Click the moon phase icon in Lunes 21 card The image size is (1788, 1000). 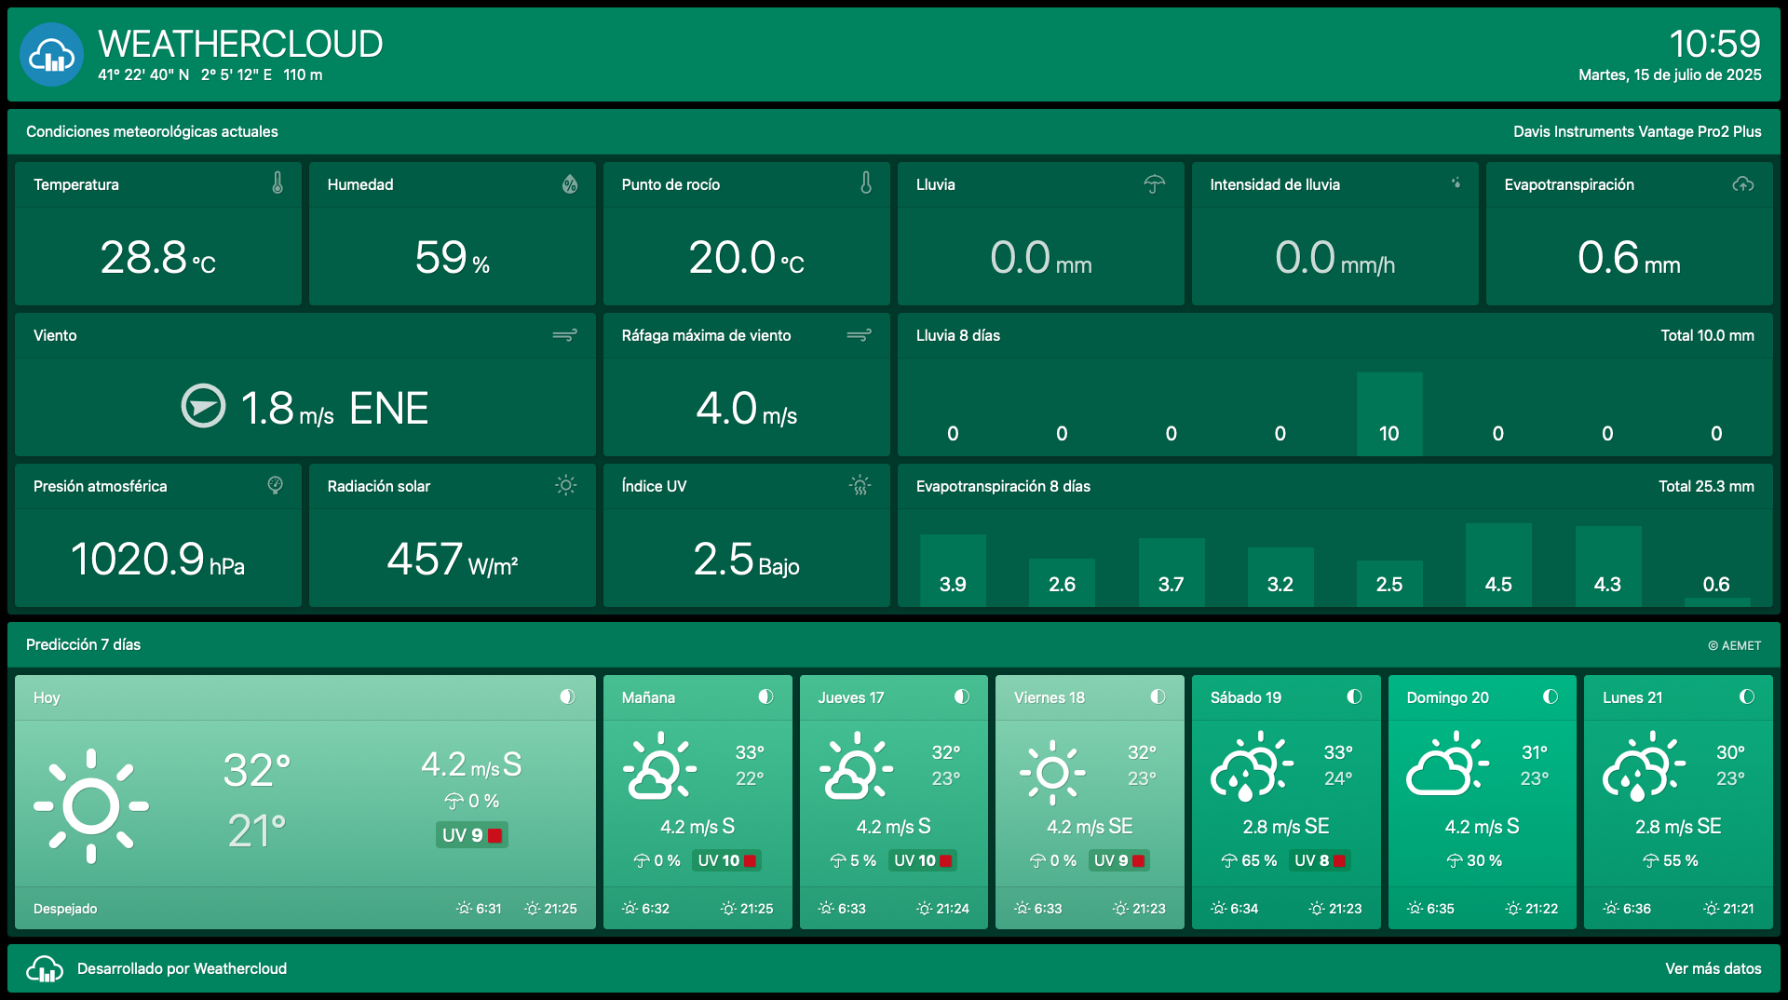pyautogui.click(x=1747, y=696)
